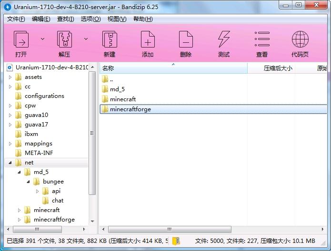Expand the cc folder in tree
This screenshot has width=331, height=251.
(x=10, y=87)
